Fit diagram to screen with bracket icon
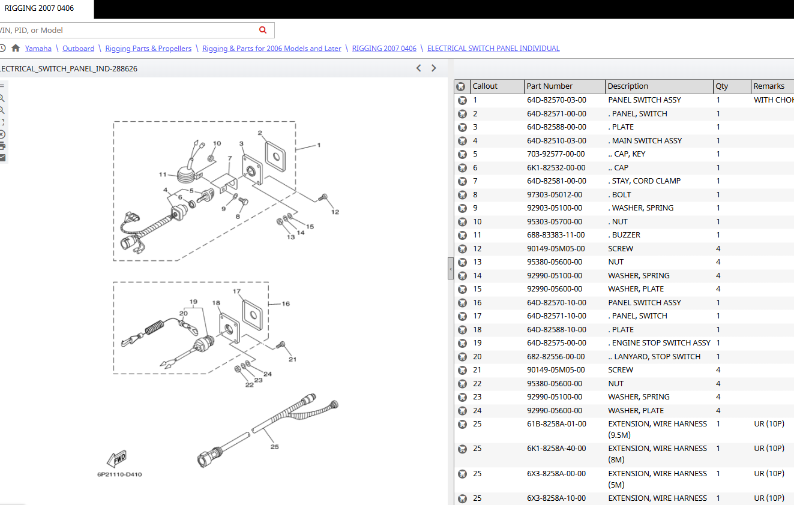Image resolution: width=794 pixels, height=505 pixels. tap(2, 122)
